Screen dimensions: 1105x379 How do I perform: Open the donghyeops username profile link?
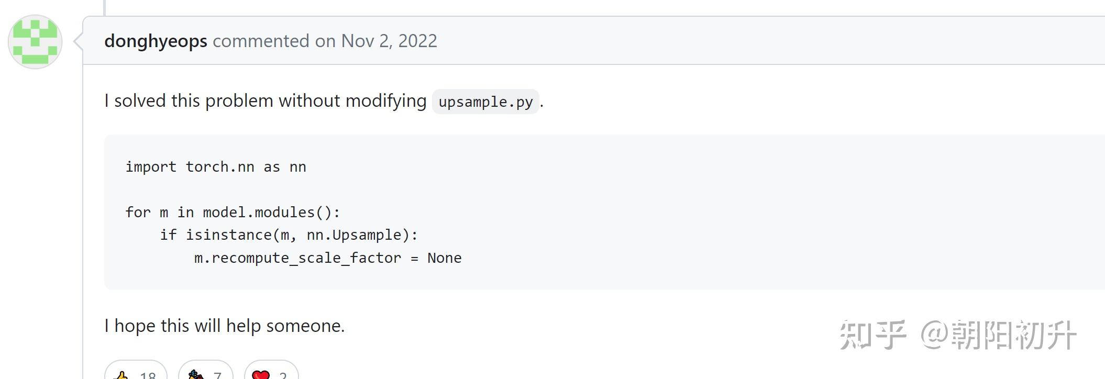[156, 41]
